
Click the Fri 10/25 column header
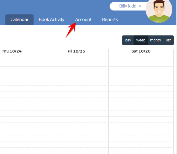(x=76, y=51)
